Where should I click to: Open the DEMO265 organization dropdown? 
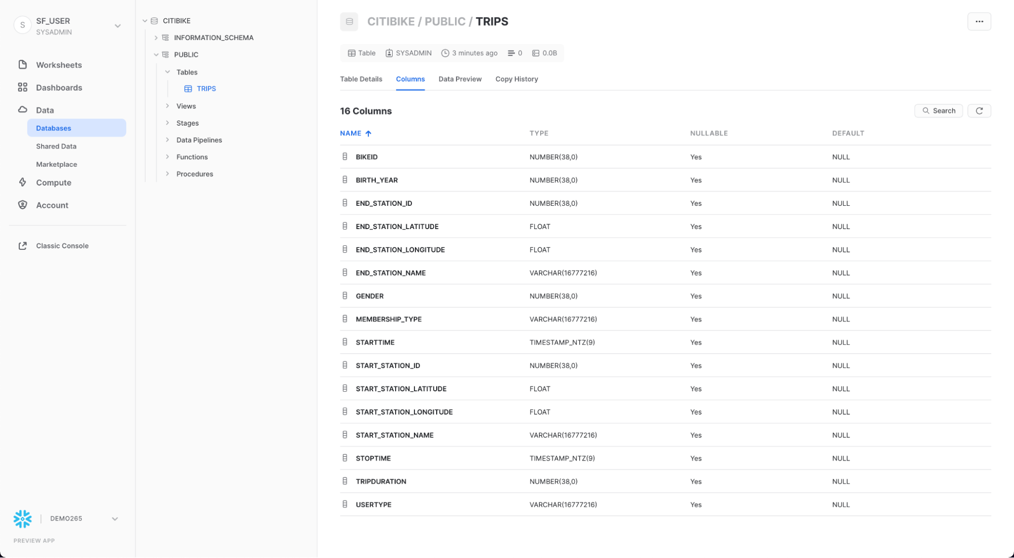(115, 518)
